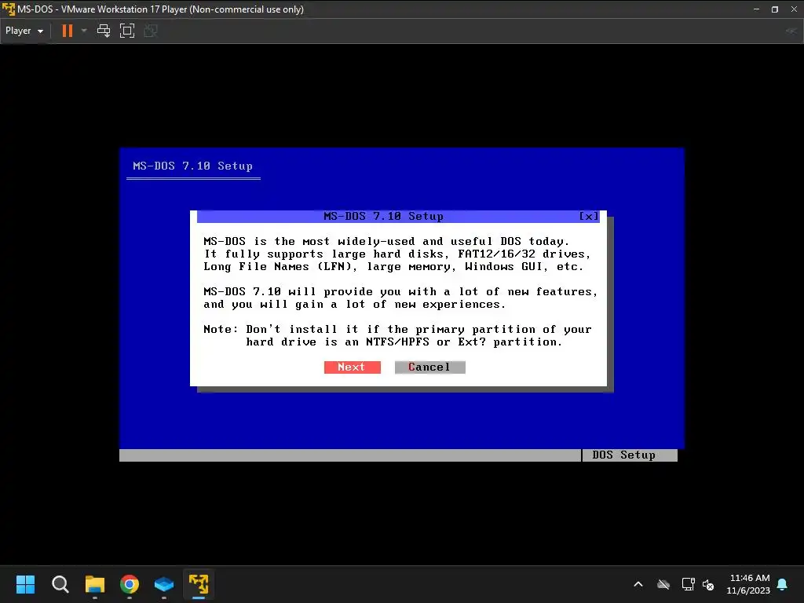Viewport: 804px width, 603px height.
Task: Click the 'Note: Don't install it' line
Action: pyautogui.click(x=397, y=329)
